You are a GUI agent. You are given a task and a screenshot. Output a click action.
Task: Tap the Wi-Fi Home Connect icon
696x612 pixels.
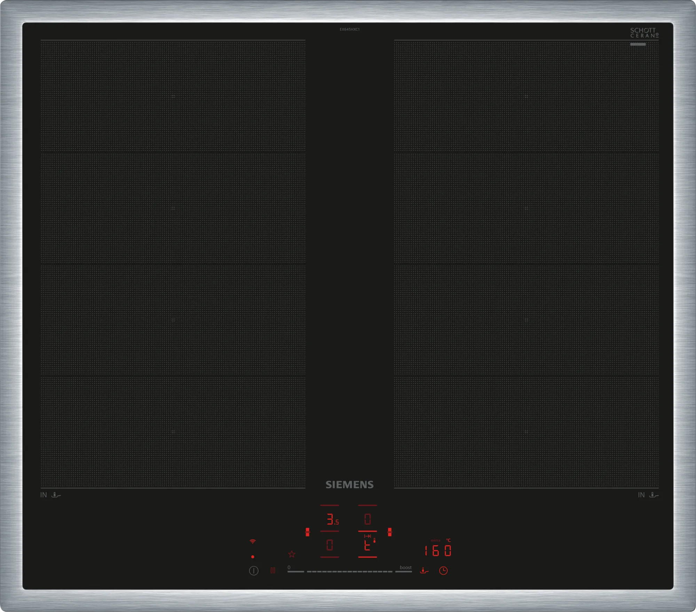click(253, 541)
